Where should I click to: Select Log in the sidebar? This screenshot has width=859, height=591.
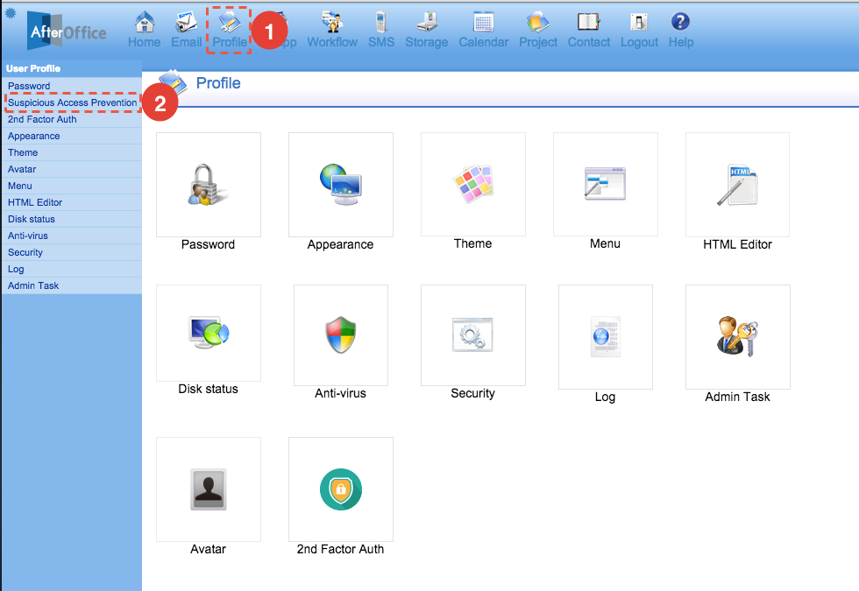tap(72, 270)
